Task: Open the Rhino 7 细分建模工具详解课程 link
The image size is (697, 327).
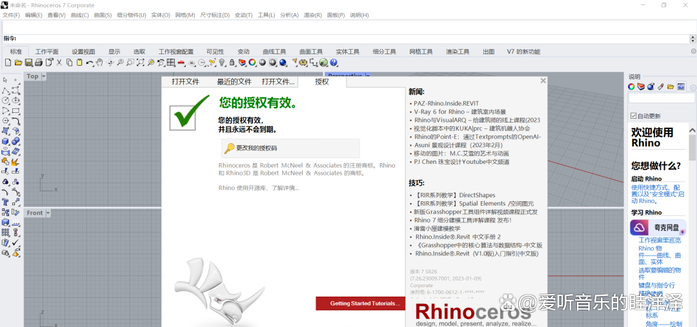Action: coord(463,220)
